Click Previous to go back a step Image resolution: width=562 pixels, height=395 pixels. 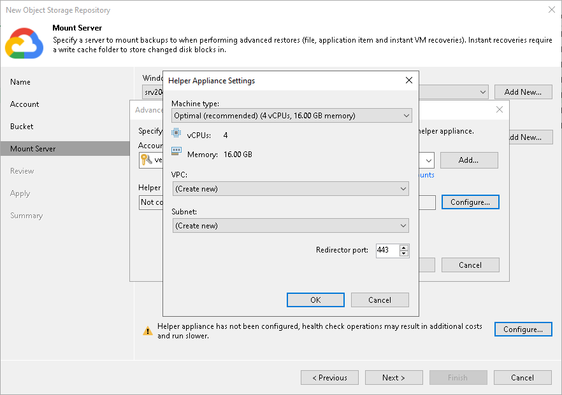(329, 377)
